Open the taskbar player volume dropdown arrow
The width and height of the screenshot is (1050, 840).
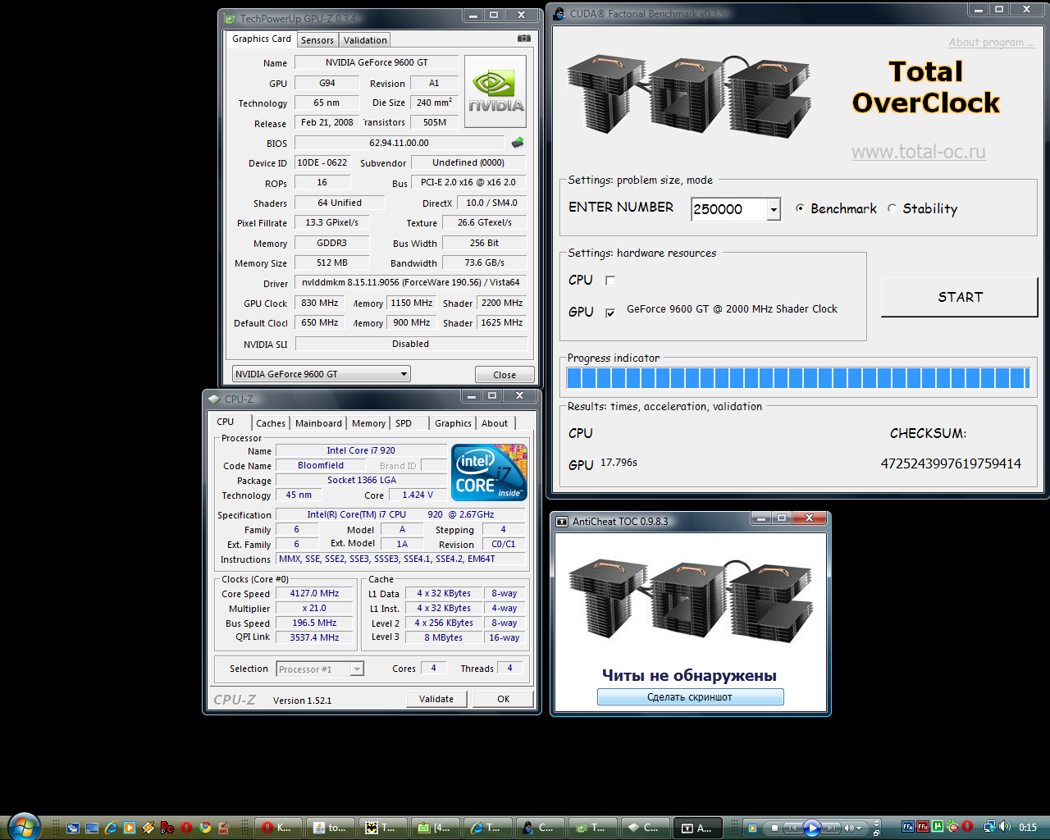860,829
